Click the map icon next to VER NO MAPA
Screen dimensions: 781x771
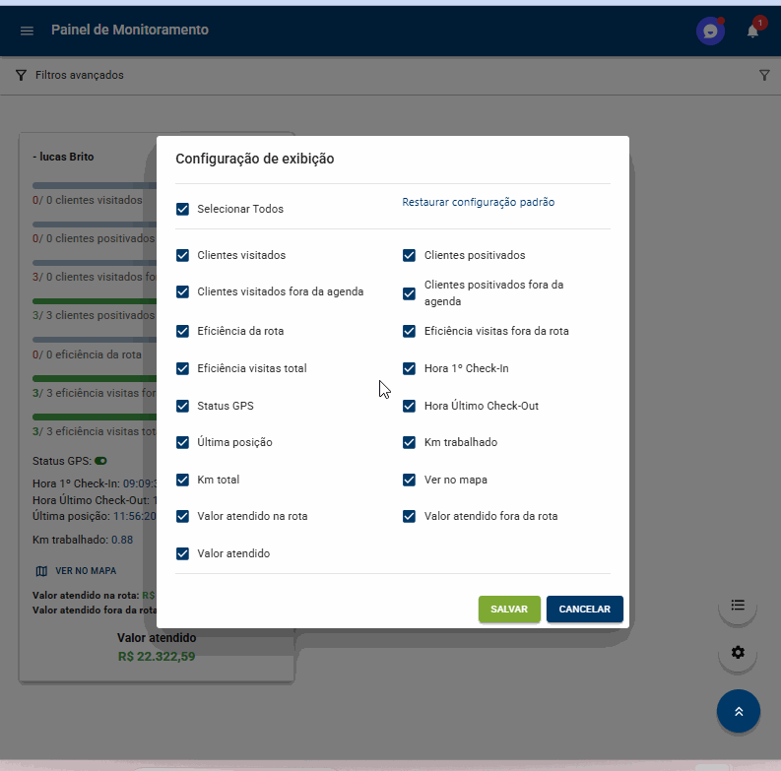pyautogui.click(x=41, y=571)
